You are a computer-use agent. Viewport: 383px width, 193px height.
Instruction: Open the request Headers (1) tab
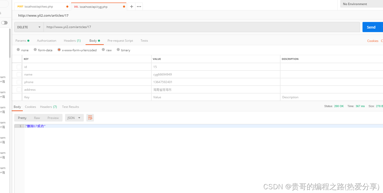point(72,41)
